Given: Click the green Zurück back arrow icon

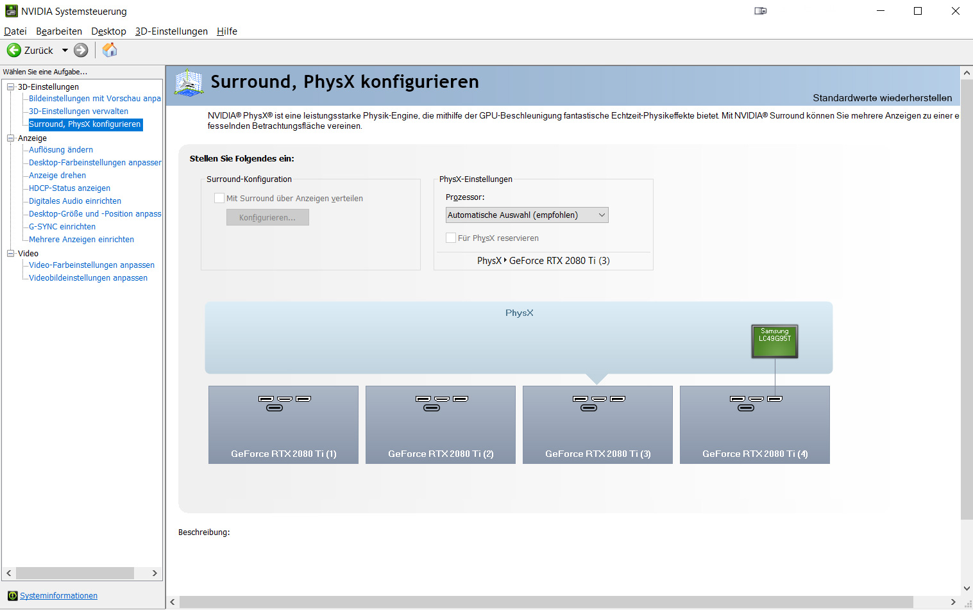Looking at the screenshot, I should point(14,50).
